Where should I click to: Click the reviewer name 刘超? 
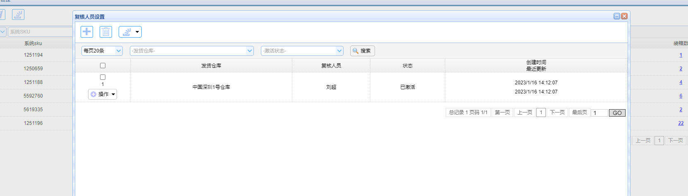331,87
